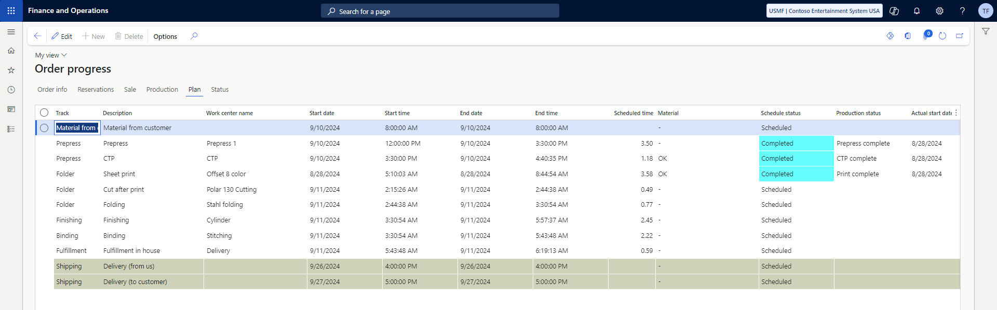The image size is (997, 310).
Task: Expand the navigation pane hamburger menu
Action: (11, 32)
